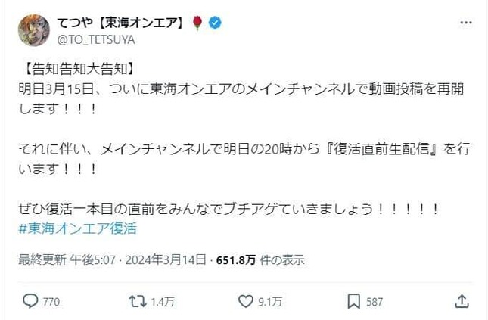The image size is (488, 320).
Task: Bookmark the post with the bookmark icon
Action: (x=353, y=300)
